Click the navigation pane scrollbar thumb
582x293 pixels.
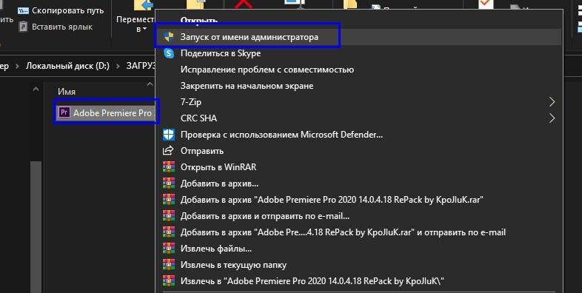tap(36, 226)
